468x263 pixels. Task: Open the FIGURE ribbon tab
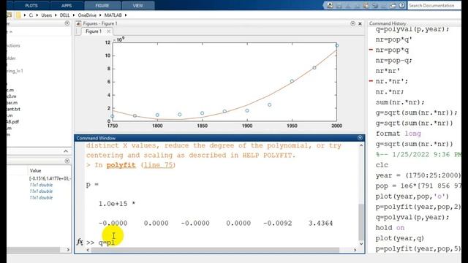point(102,6)
